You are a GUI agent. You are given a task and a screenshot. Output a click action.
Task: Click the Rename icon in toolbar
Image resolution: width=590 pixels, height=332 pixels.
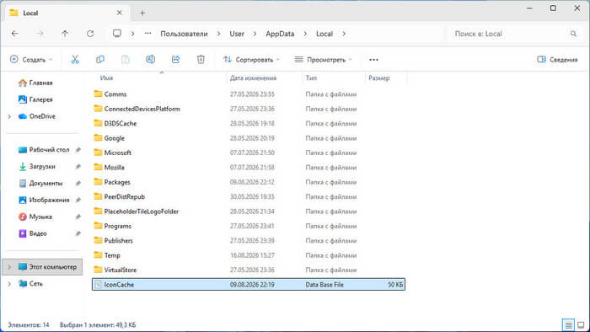[150, 60]
